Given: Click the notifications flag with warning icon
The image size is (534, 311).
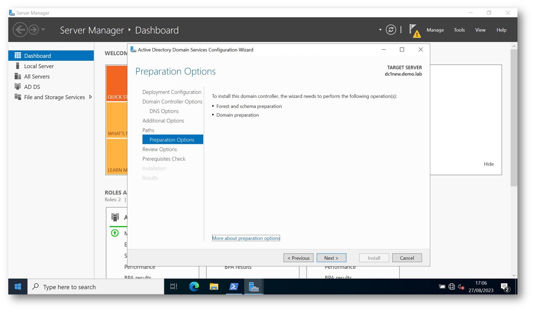Looking at the screenshot, I should (x=414, y=31).
